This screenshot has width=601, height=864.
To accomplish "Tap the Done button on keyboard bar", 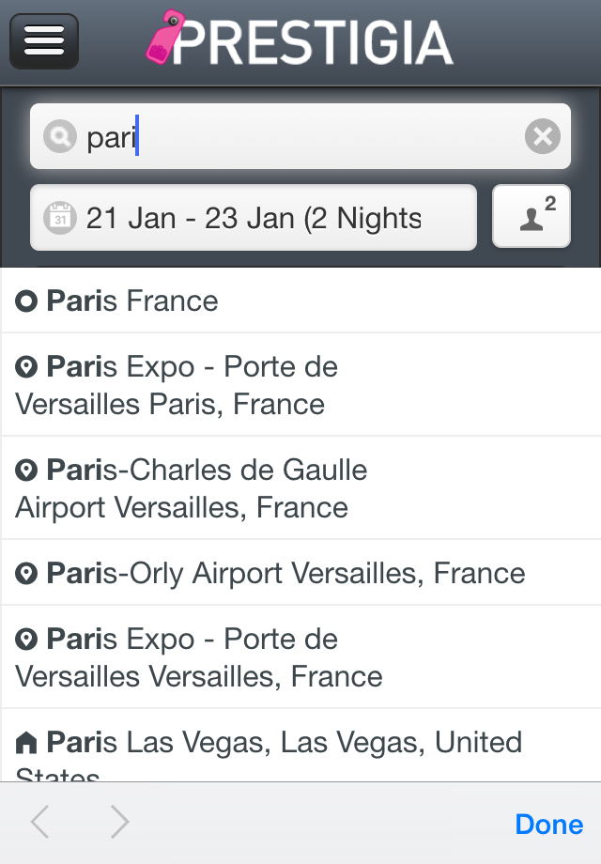I will click(549, 825).
